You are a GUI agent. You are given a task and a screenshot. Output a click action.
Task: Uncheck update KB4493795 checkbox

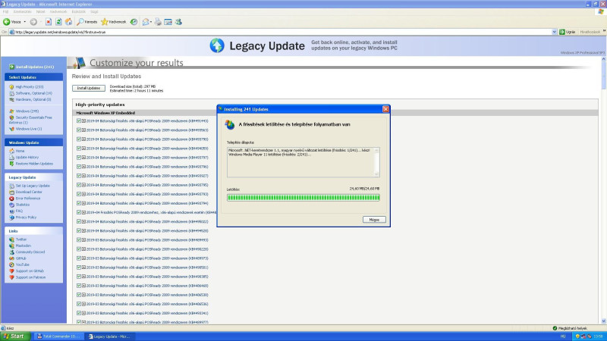[x=79, y=185]
